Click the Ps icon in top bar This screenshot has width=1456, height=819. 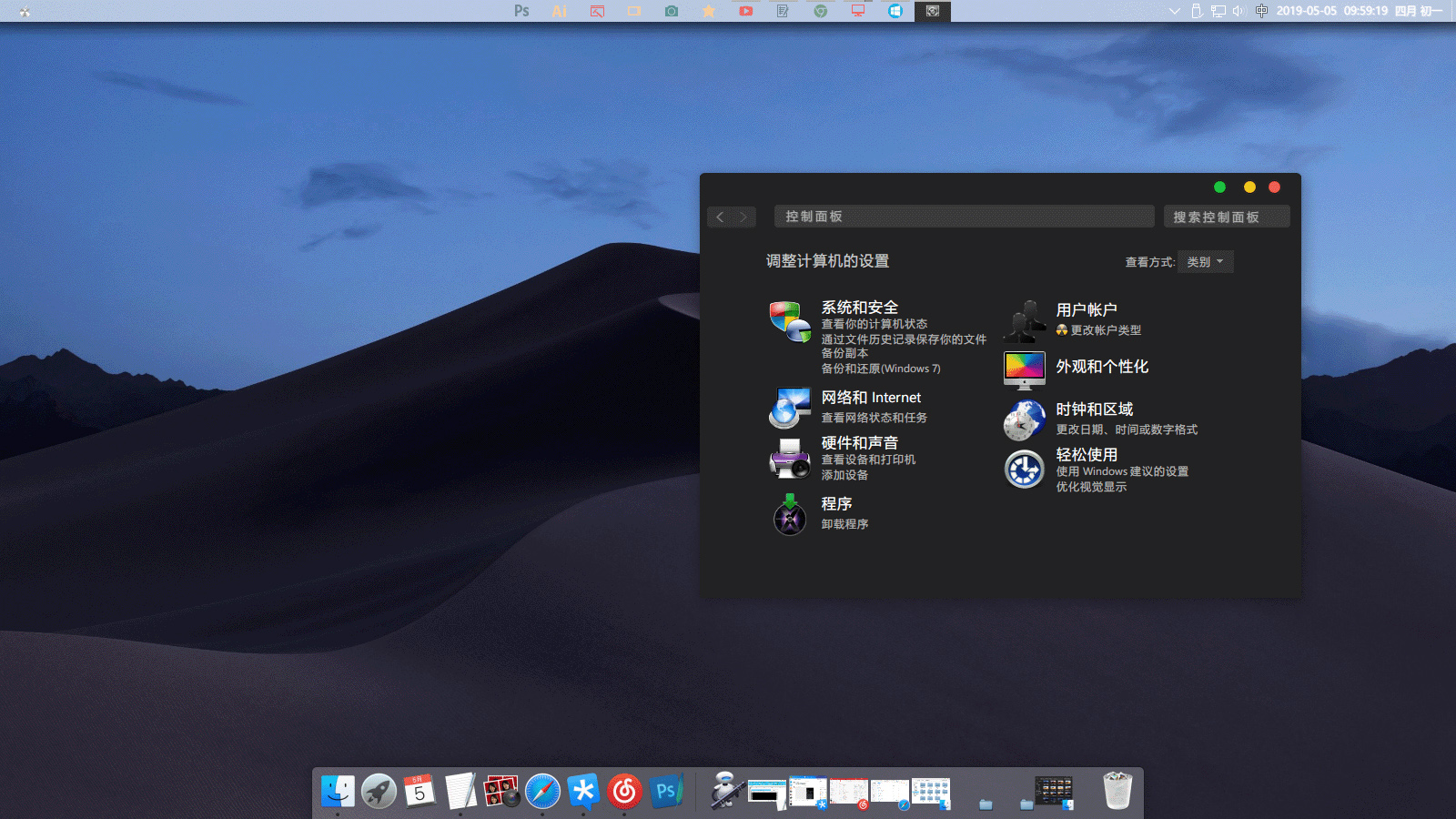[521, 11]
